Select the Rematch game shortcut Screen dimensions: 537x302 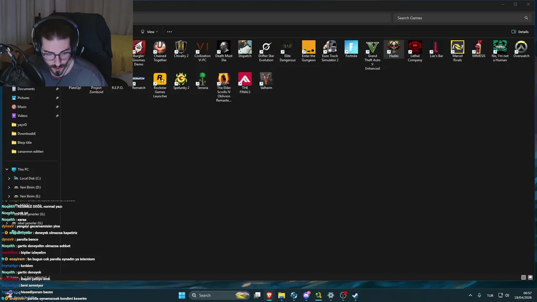click(x=139, y=81)
